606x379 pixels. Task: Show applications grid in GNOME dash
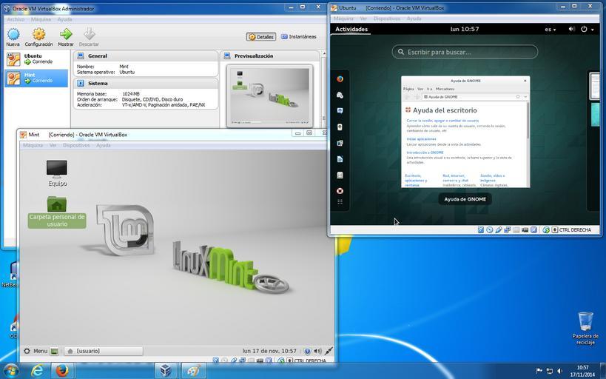tap(340, 201)
